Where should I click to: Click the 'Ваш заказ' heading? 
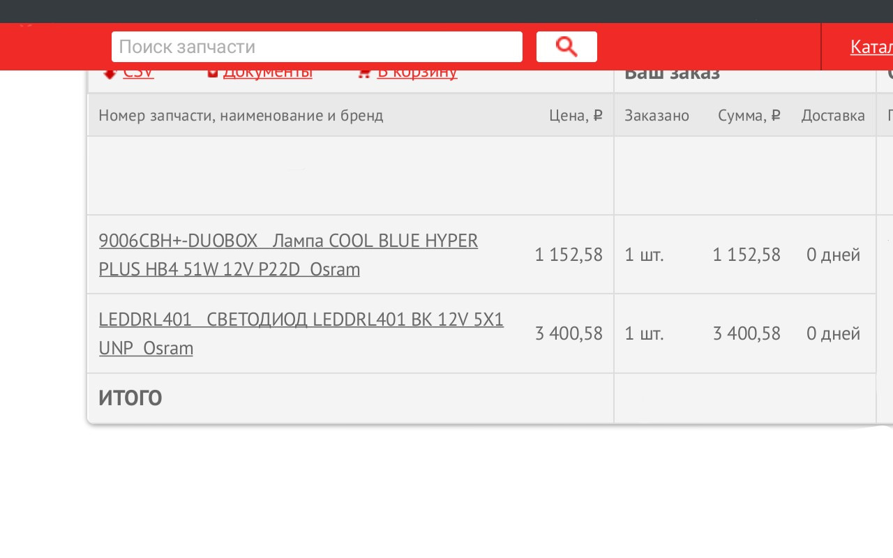(x=672, y=73)
